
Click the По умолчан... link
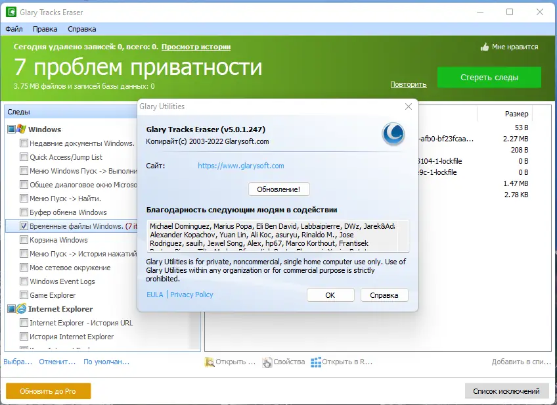[106, 362]
